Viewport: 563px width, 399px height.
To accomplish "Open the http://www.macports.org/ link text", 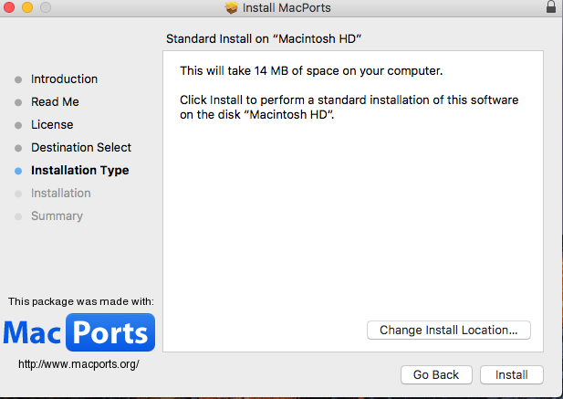I will click(x=79, y=364).
